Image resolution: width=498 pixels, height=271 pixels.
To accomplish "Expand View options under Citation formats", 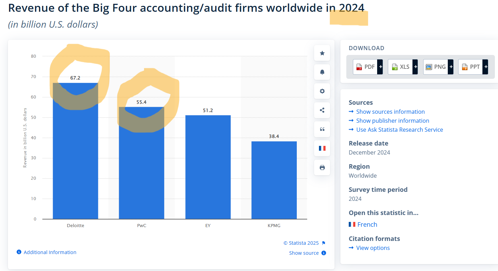I will pyautogui.click(x=373, y=248).
